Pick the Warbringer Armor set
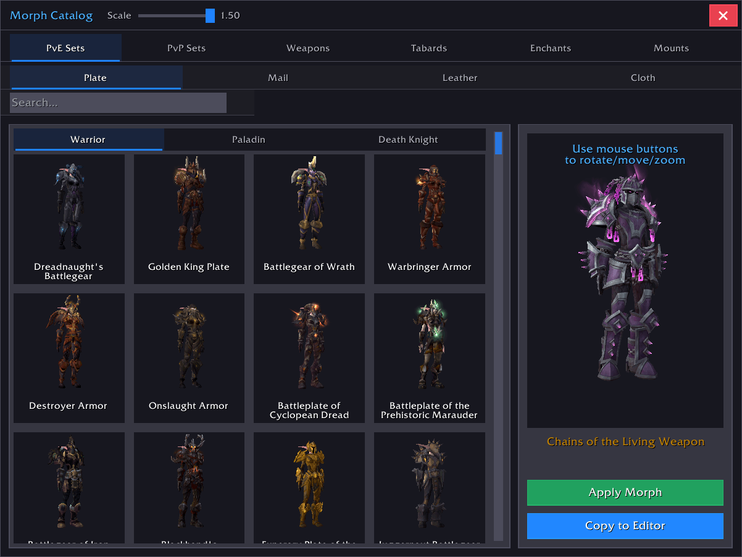Image resolution: width=742 pixels, height=557 pixels. (x=430, y=219)
